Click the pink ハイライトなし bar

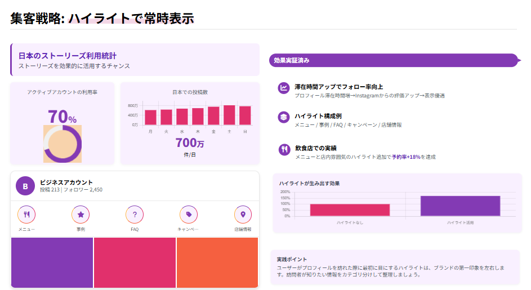click(350, 209)
